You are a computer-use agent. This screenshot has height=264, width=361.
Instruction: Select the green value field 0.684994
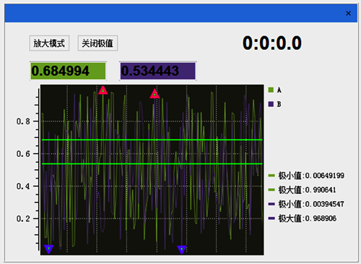[x=68, y=71]
